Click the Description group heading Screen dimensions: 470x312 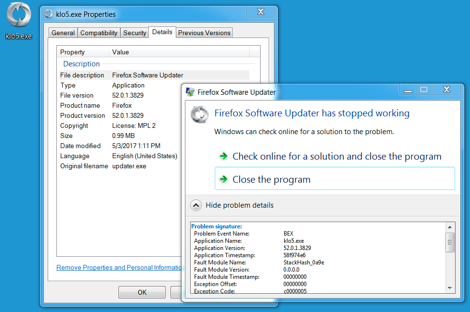click(x=81, y=64)
